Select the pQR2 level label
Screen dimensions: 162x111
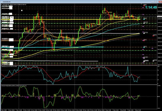click(x=155, y=60)
